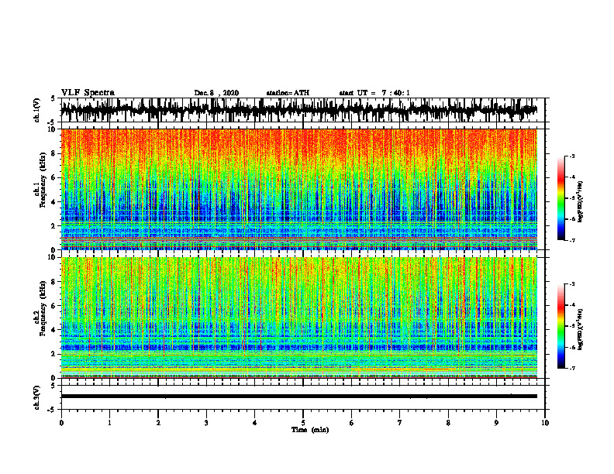
Task: Click the "-7" tick on ch.1 colorbar
Action: [x=571, y=241]
